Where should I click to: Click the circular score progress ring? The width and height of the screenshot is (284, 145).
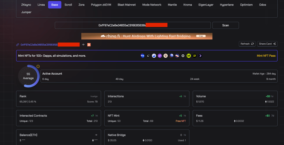(x=28, y=76)
